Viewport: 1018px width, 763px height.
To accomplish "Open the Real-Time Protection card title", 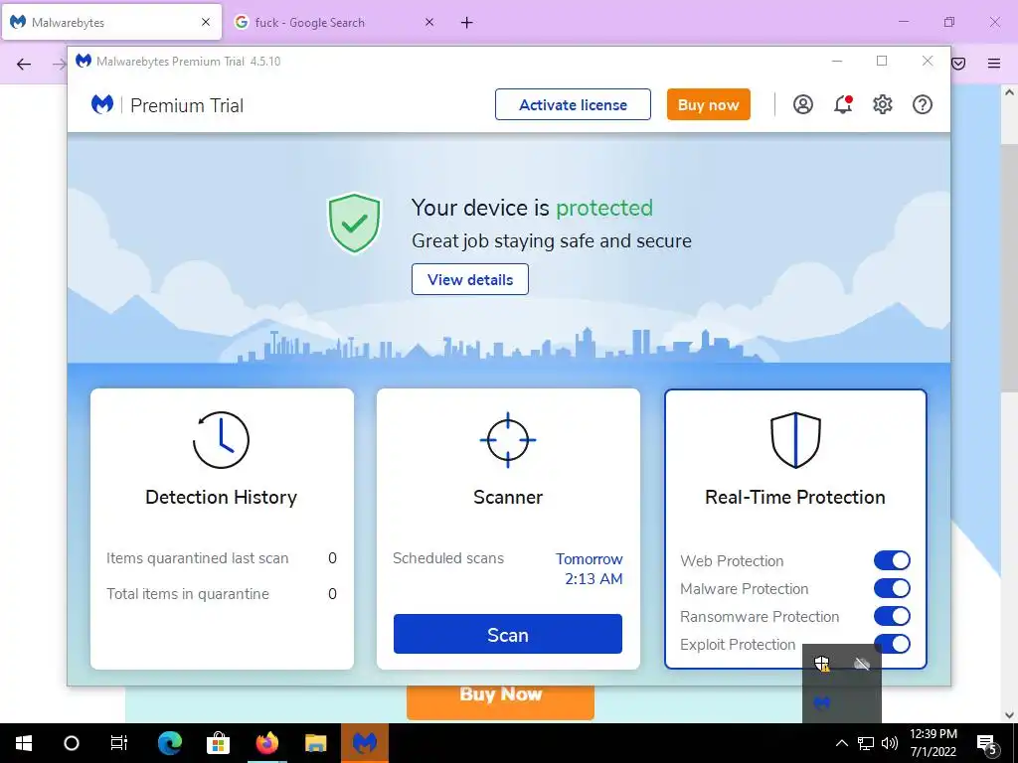I will point(795,497).
